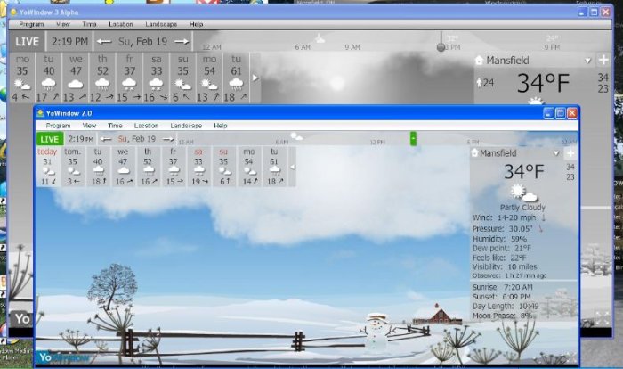623x369 pixels.
Task: Open Mansfield location dropdown in YoWindow 2.0
Action: tap(556, 153)
